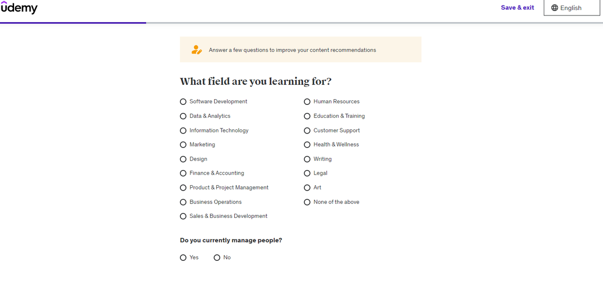Screen dimensions: 603x297
Task: Pick Sales & Business Development option
Action: (x=183, y=216)
